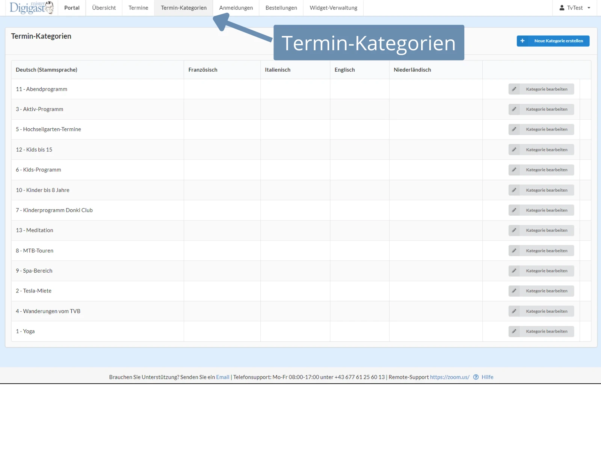Click the pencil icon for Meditation

pos(514,230)
